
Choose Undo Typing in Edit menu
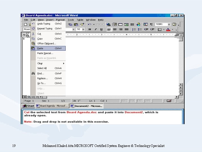48,24
